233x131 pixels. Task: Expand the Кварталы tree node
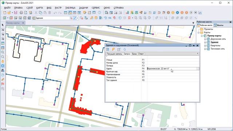tap(205, 45)
